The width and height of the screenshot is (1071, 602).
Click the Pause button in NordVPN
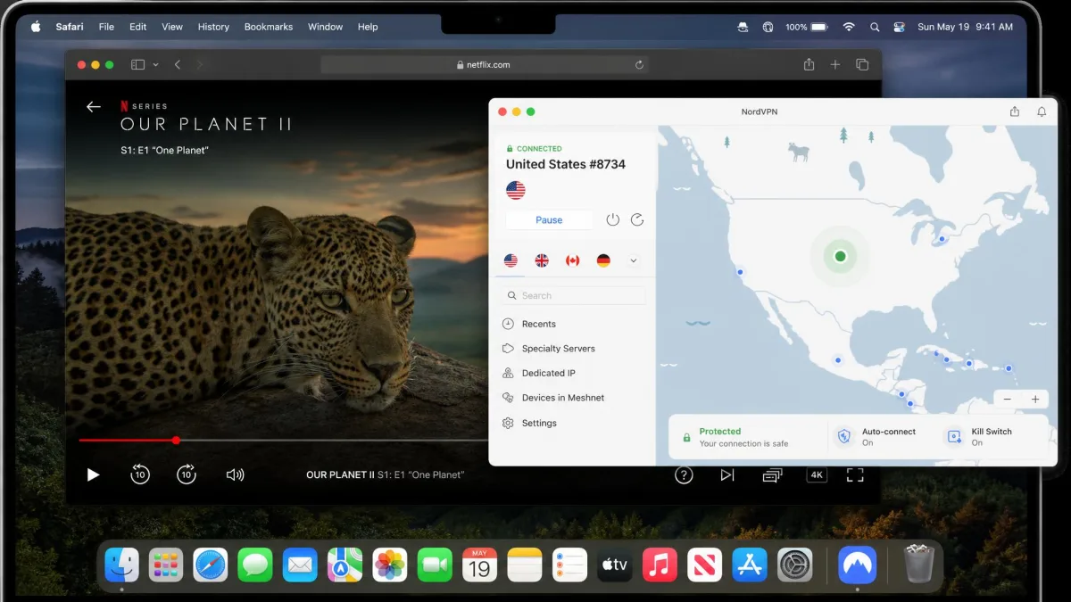coord(549,220)
